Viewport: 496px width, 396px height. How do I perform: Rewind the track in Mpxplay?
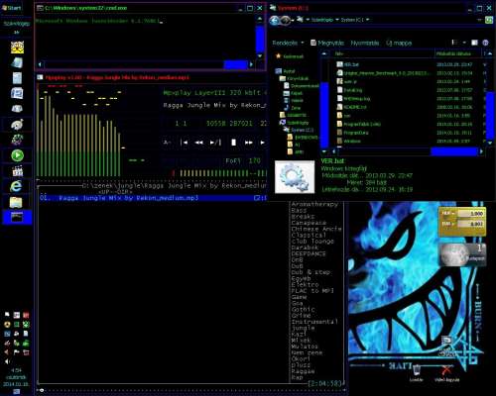coord(199,143)
